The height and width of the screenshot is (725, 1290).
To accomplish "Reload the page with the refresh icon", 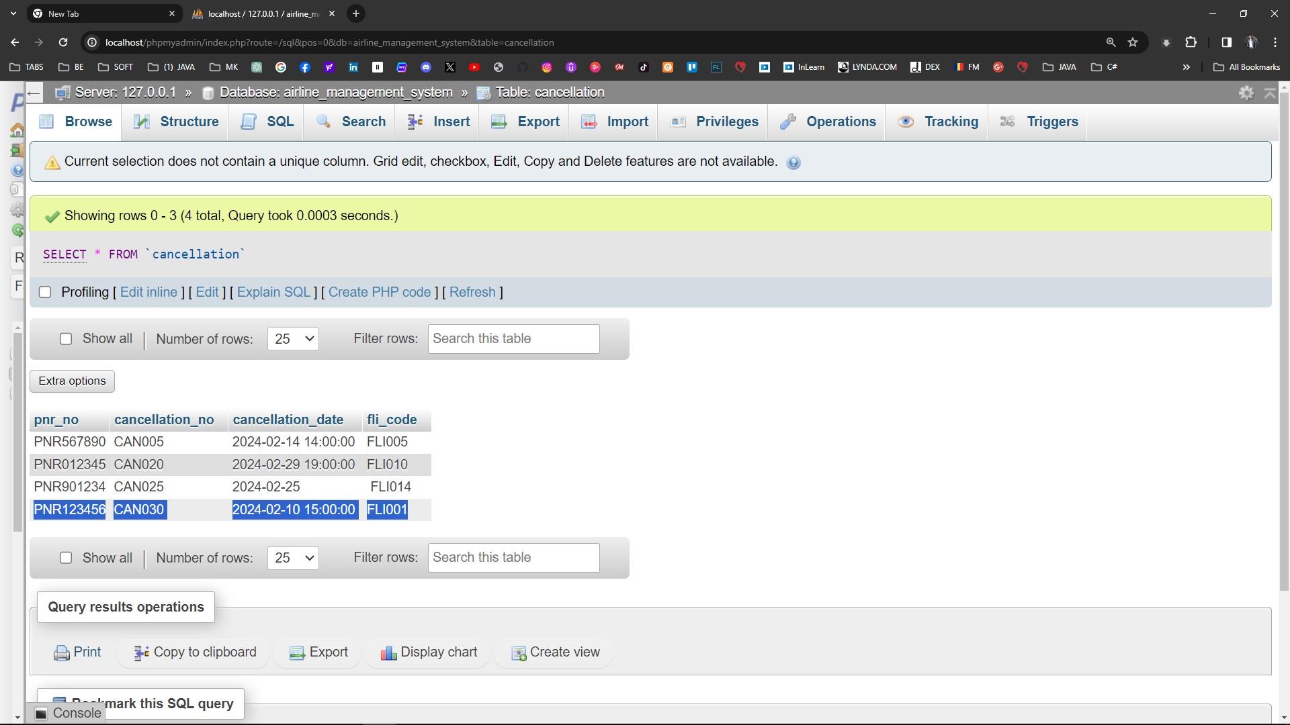I will point(63,42).
